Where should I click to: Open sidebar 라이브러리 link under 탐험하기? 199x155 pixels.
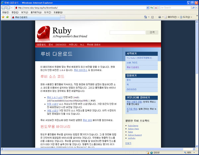(x=131, y=89)
